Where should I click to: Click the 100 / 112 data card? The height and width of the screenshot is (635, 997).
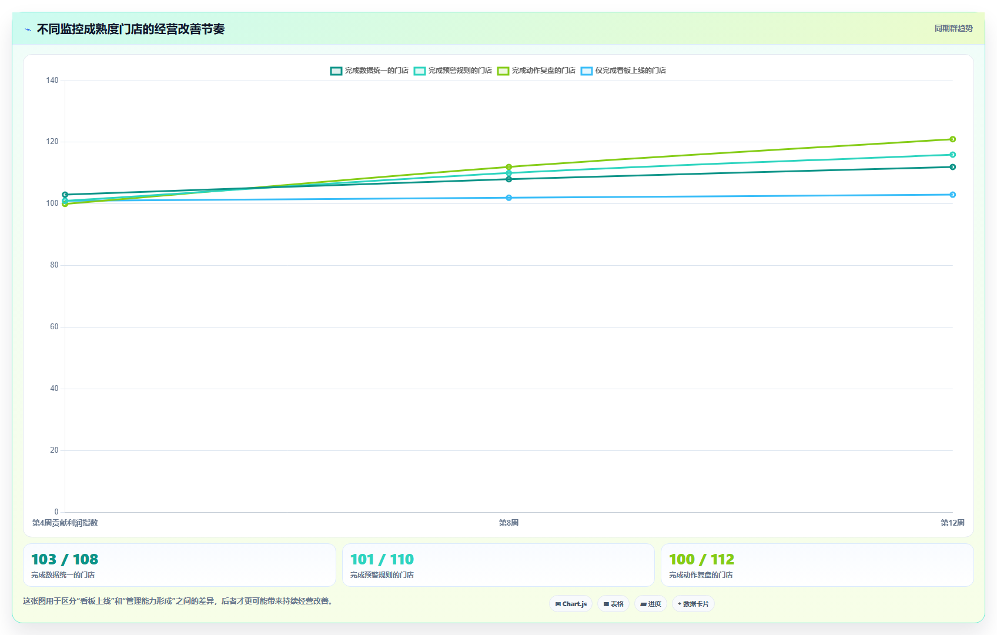[x=817, y=565]
